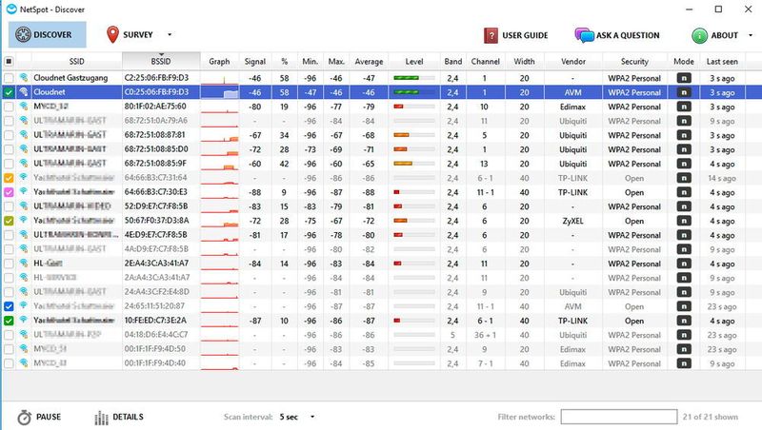Sort by the Channel column header
This screenshot has height=430, width=762.
[x=486, y=61]
